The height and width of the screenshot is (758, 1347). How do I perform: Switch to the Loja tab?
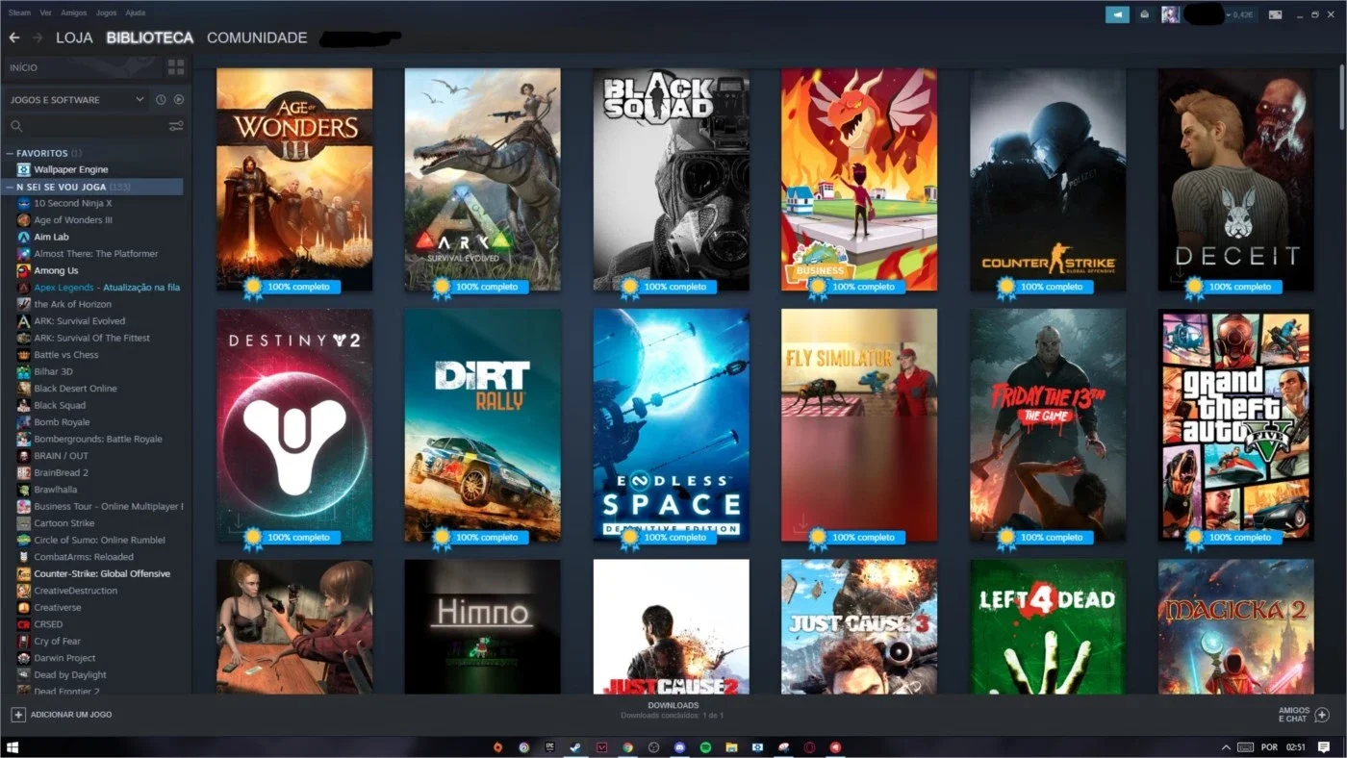(x=74, y=38)
